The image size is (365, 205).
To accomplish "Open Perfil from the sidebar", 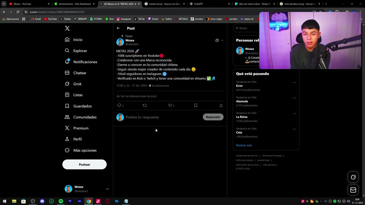I will [73, 139].
